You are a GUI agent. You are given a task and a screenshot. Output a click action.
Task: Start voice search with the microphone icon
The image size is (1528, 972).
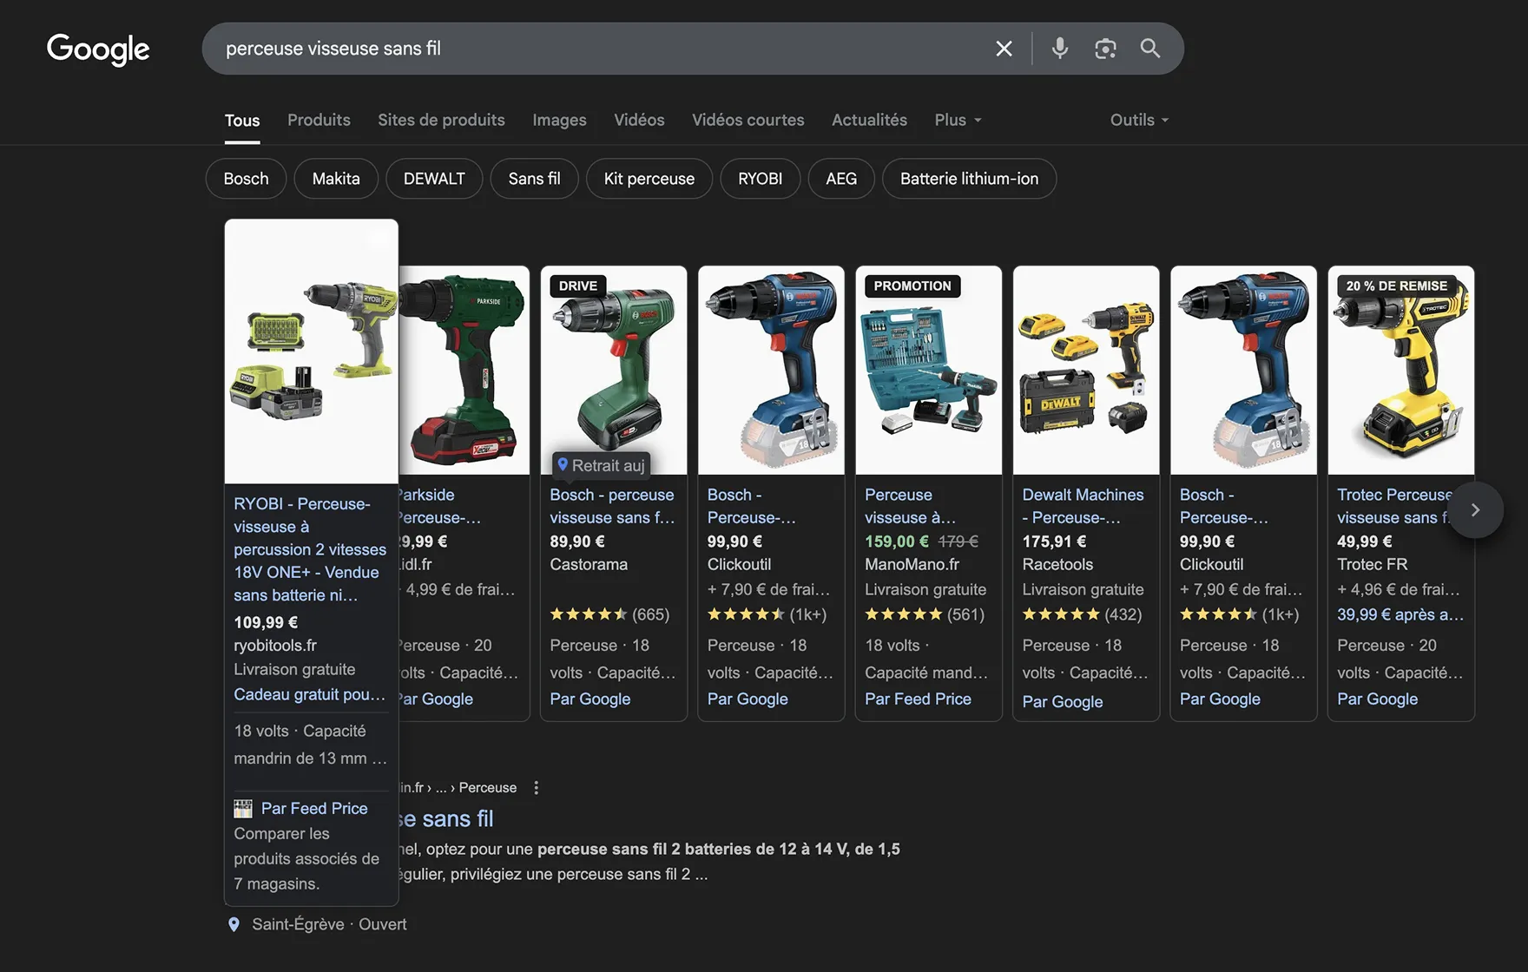[1059, 49]
